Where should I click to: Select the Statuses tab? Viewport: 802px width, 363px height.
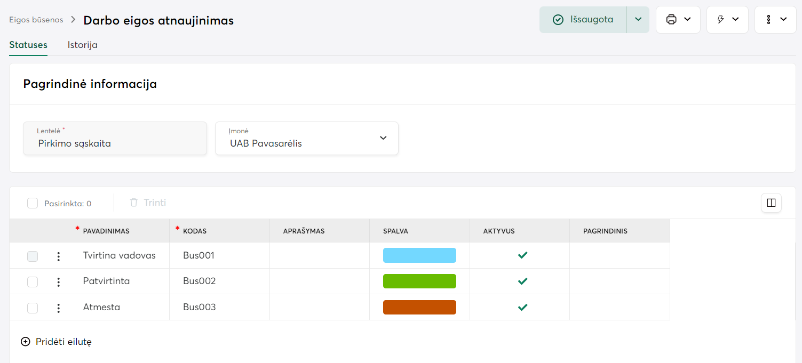coord(28,45)
